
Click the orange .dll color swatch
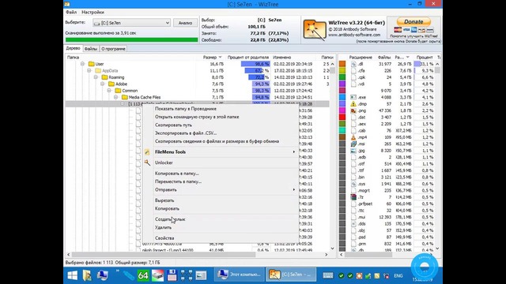tap(342, 64)
